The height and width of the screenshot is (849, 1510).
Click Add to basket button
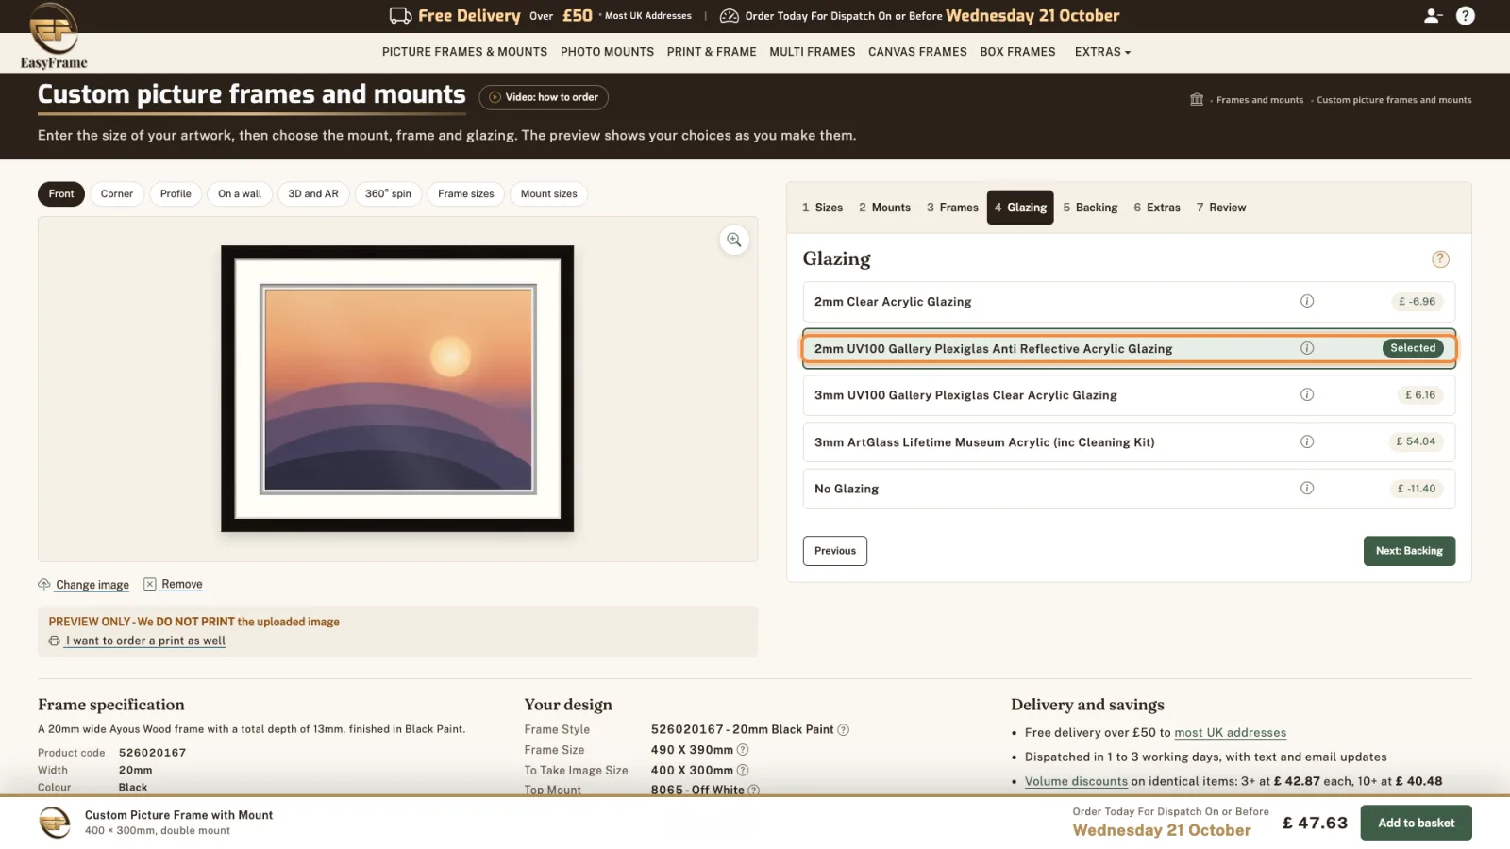tap(1416, 823)
